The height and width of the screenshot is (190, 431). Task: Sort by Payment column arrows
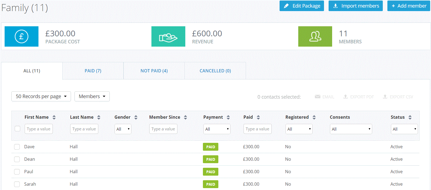pyautogui.click(x=228, y=117)
